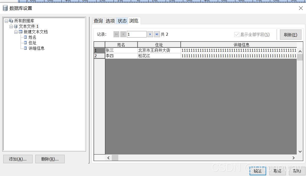Image resolution: width=306 pixels, height=176 pixels.
Task: Toggle 显示全部字段 checkbox
Action: [x=237, y=34]
